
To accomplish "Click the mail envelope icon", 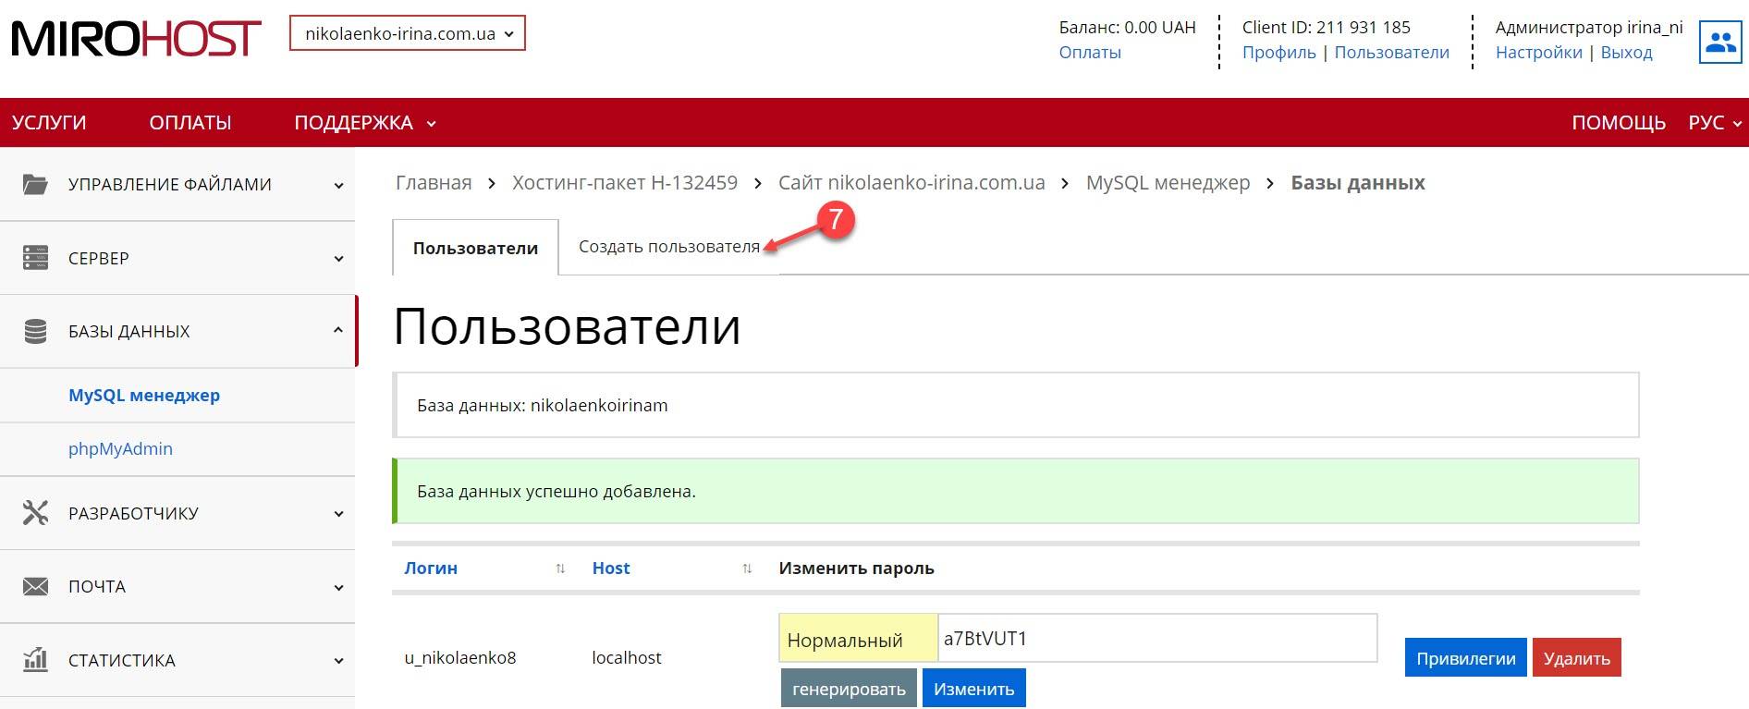I will click(x=35, y=586).
